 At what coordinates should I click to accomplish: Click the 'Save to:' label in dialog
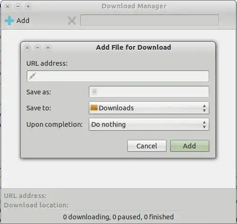(39, 108)
